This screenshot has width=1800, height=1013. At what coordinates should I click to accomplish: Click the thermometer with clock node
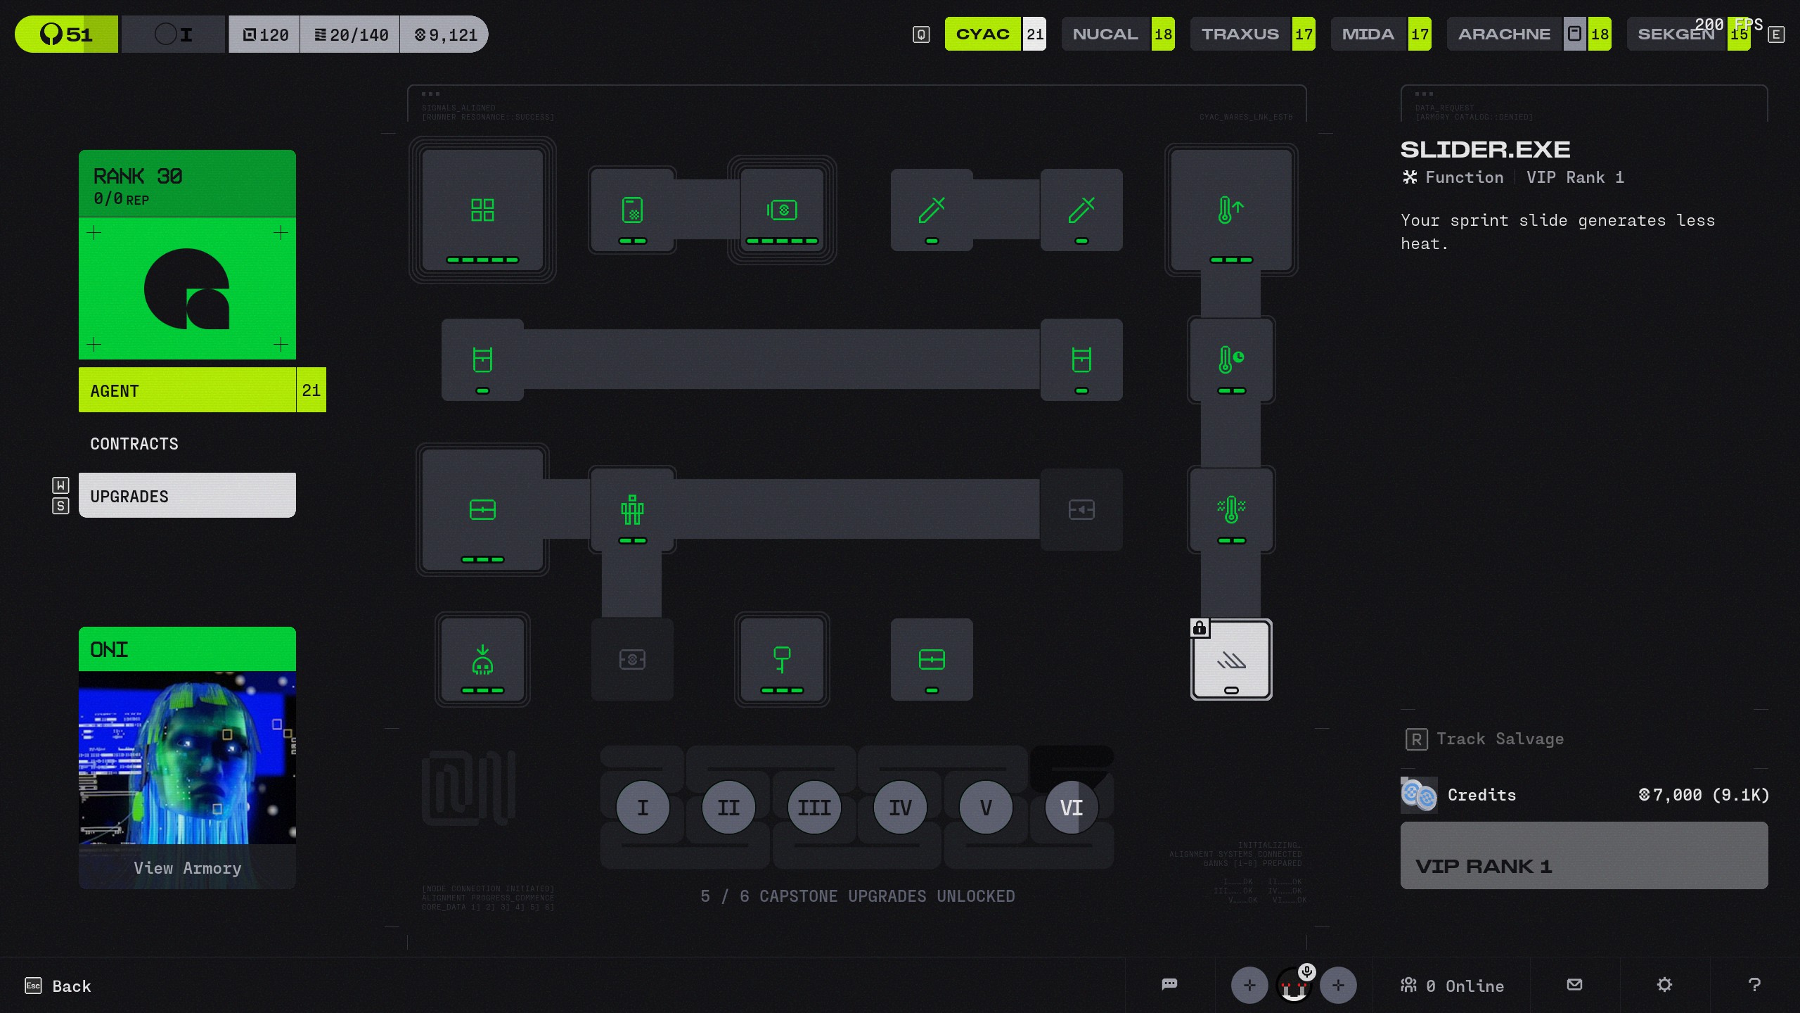1230,359
